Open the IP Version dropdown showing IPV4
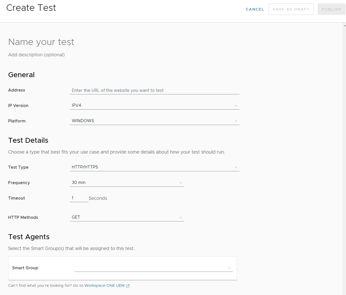The width and height of the screenshot is (346, 295). point(155,105)
